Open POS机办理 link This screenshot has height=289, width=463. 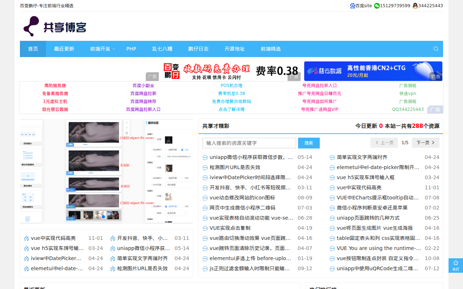pos(231,86)
